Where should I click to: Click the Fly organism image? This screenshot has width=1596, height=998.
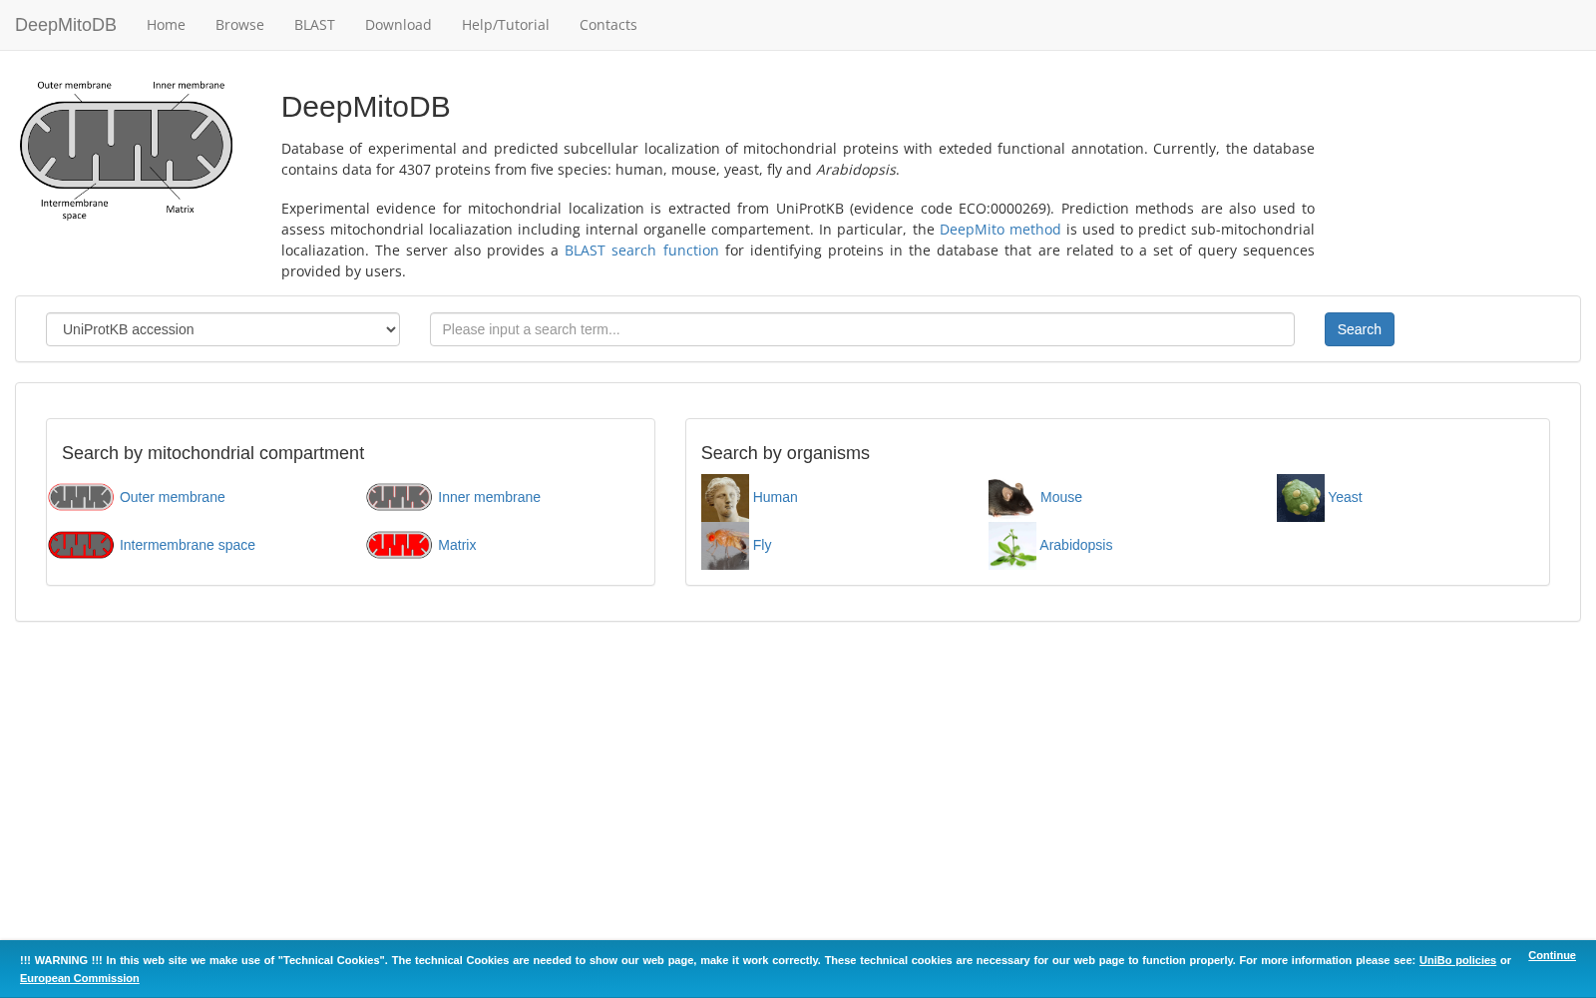(x=725, y=546)
